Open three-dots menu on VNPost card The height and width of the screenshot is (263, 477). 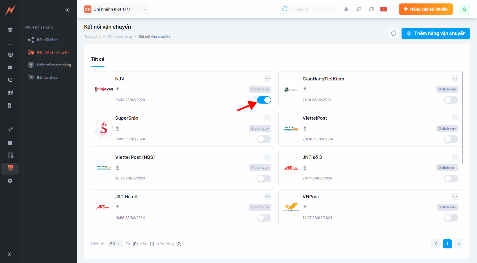point(455,197)
